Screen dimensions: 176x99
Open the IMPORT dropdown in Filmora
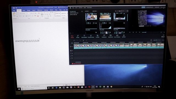pos(87,11)
